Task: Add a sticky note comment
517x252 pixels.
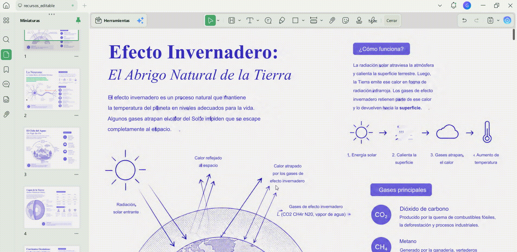Action: coord(268,21)
